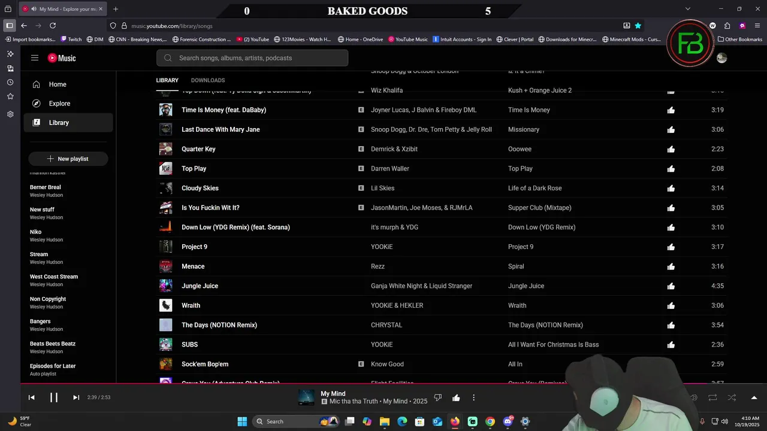
Task: Open a new browser tab
Action: coord(116,9)
